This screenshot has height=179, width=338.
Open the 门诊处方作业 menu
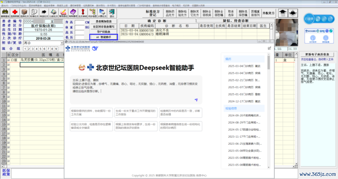pos(18,6)
